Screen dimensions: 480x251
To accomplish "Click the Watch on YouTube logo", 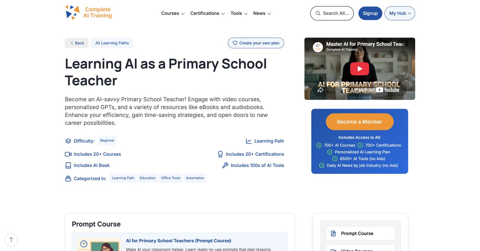I will point(377,90).
